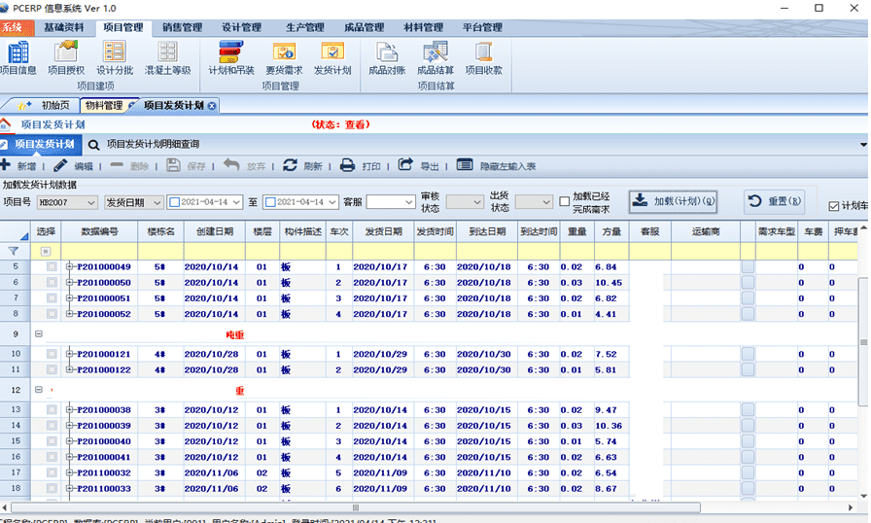Image resolution: width=871 pixels, height=523 pixels.
Task: Collapse the group at row 9
Action: click(x=39, y=333)
